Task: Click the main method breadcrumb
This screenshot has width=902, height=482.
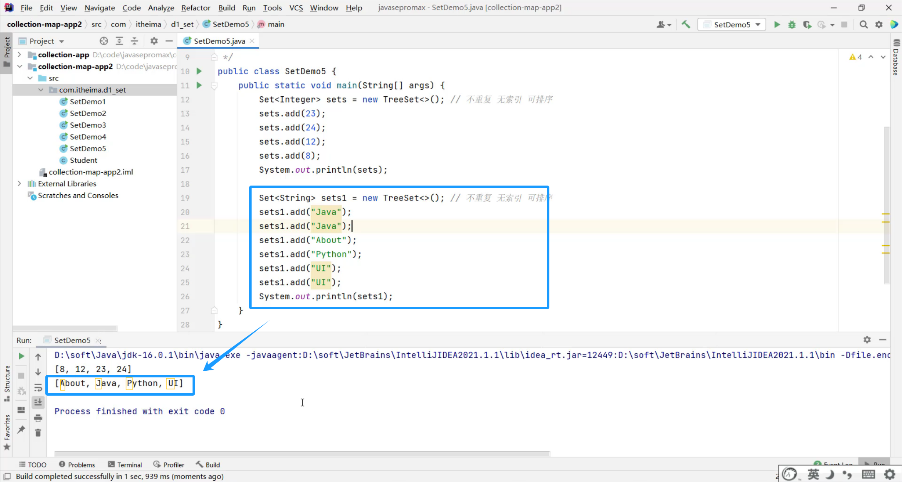Action: [275, 24]
